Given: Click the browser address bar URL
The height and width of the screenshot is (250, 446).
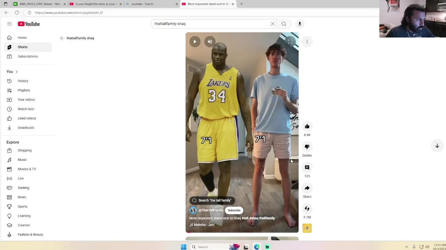Looking at the screenshot, I should 69,12.
